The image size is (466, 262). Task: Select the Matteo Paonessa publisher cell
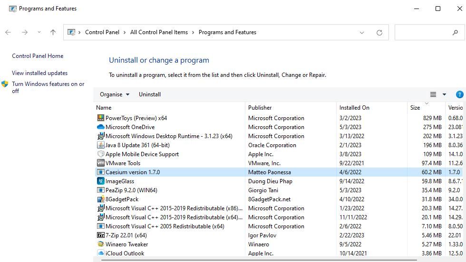(270, 172)
